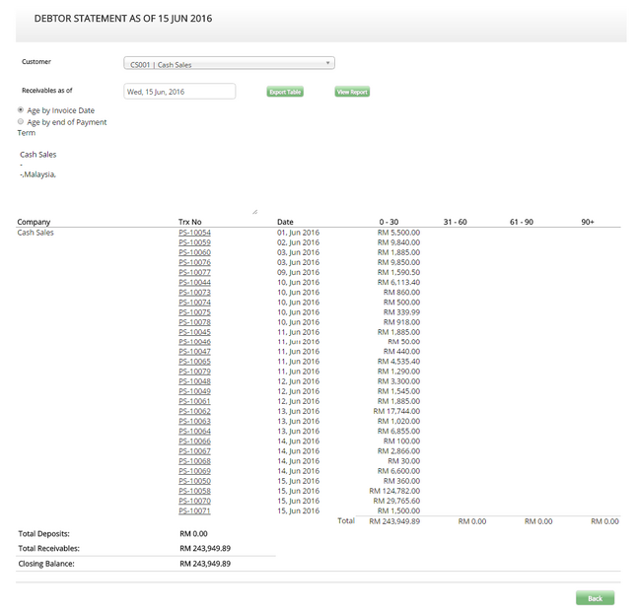The image size is (639, 612).
Task: Select Age by end of Payment Term radio
Action: coord(21,121)
